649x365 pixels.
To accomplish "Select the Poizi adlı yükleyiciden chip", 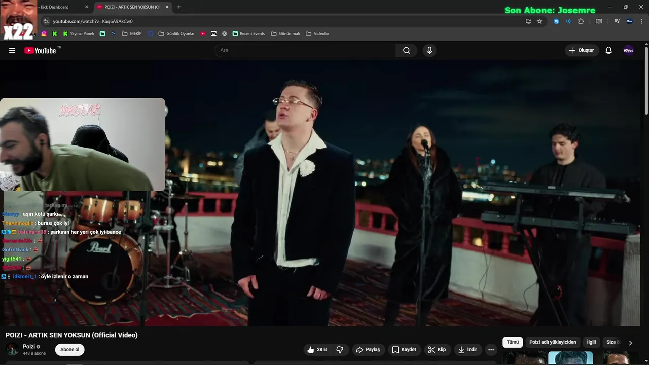I will pos(553,342).
